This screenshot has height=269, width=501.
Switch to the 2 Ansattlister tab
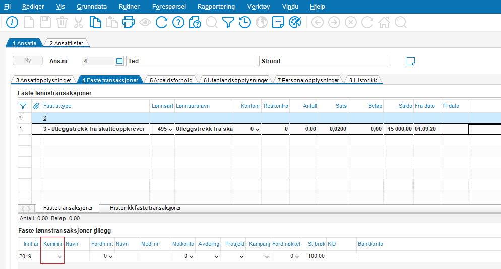pyautogui.click(x=67, y=43)
